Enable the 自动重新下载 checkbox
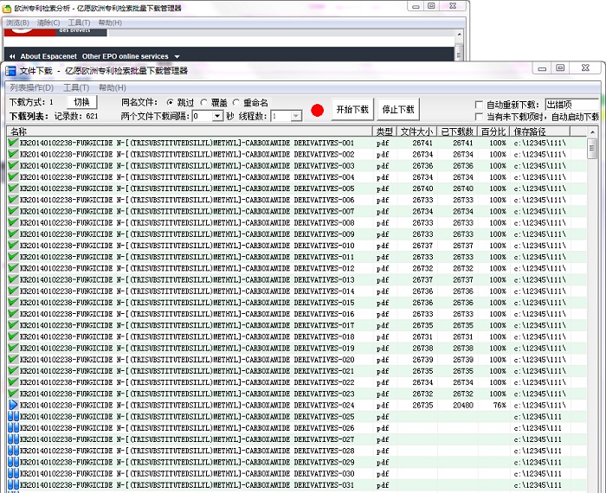Image resolution: width=606 pixels, height=493 pixels. point(479,105)
